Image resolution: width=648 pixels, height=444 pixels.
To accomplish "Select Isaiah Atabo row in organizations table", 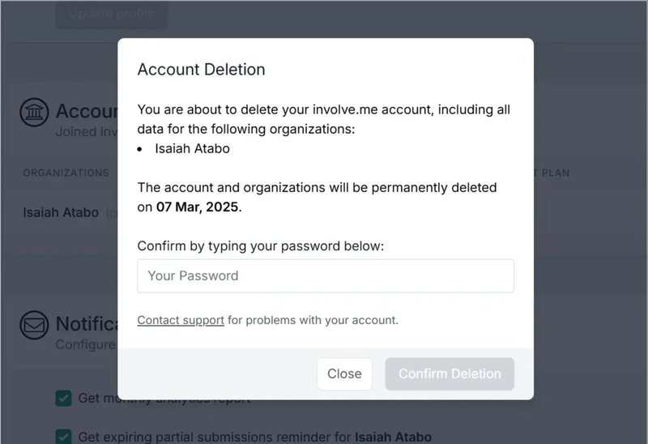I will pos(61,212).
